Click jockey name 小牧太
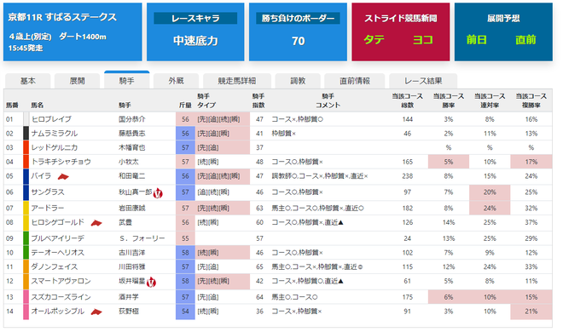This screenshot has width=563, height=332. point(129,162)
